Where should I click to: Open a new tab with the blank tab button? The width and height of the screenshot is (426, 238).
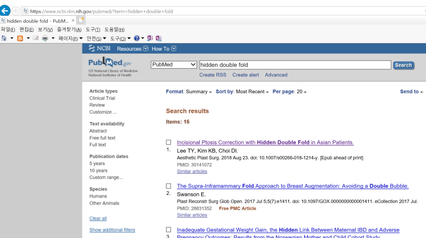81,20
